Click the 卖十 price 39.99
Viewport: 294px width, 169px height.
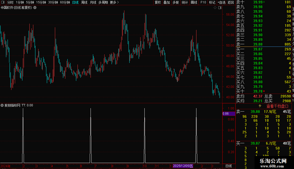[x=258, y=2]
